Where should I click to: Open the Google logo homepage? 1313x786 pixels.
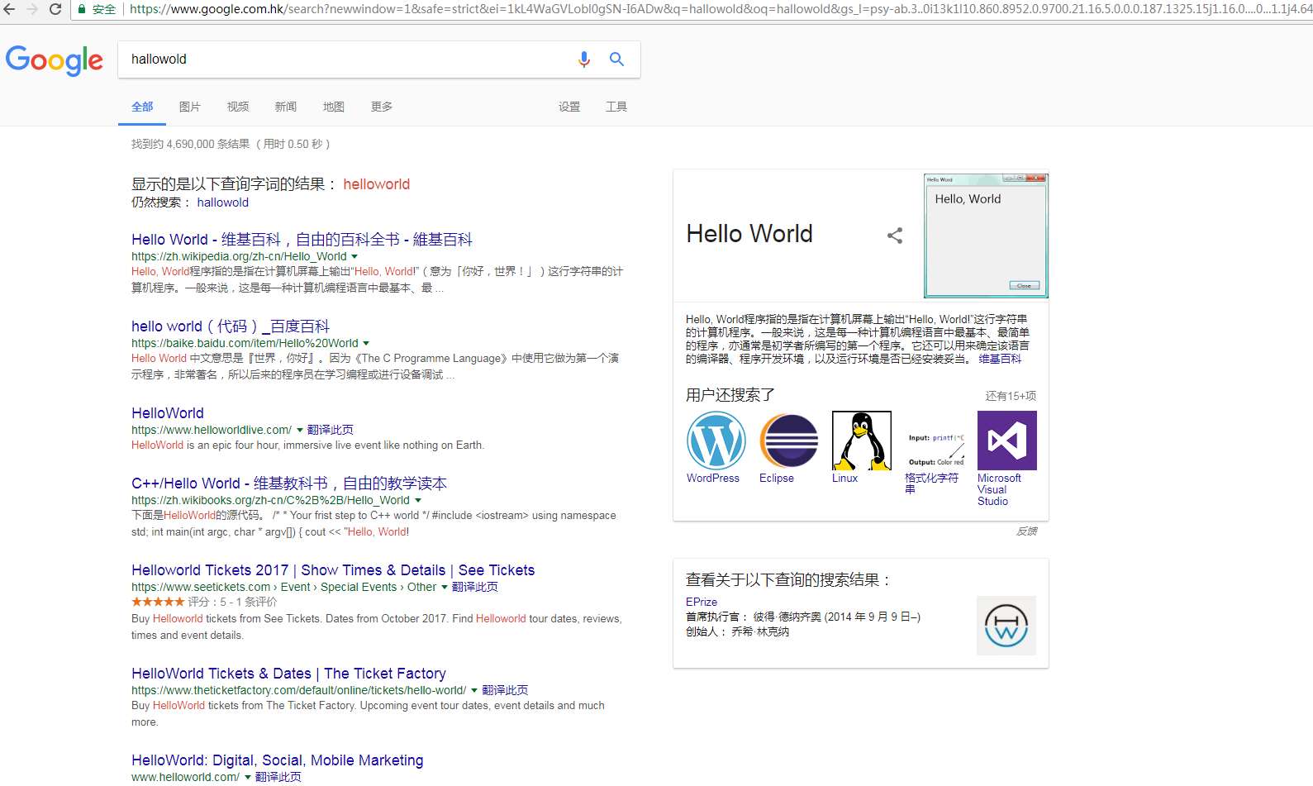[x=55, y=60]
